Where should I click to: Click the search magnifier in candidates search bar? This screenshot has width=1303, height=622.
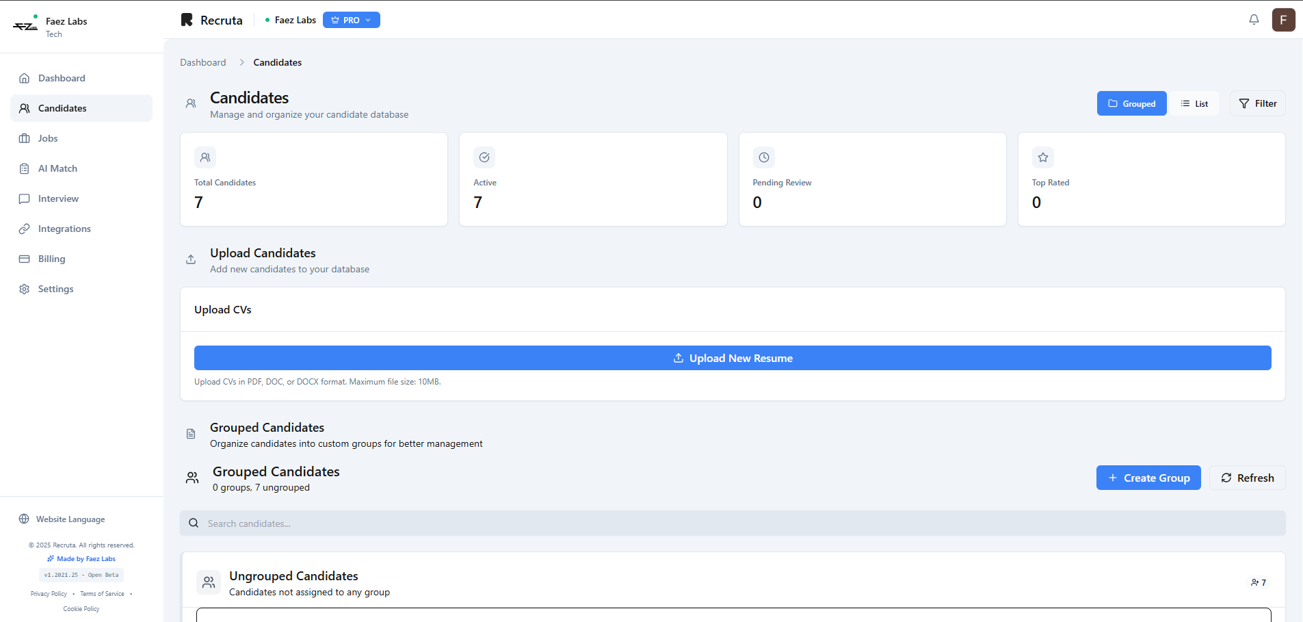coord(194,523)
